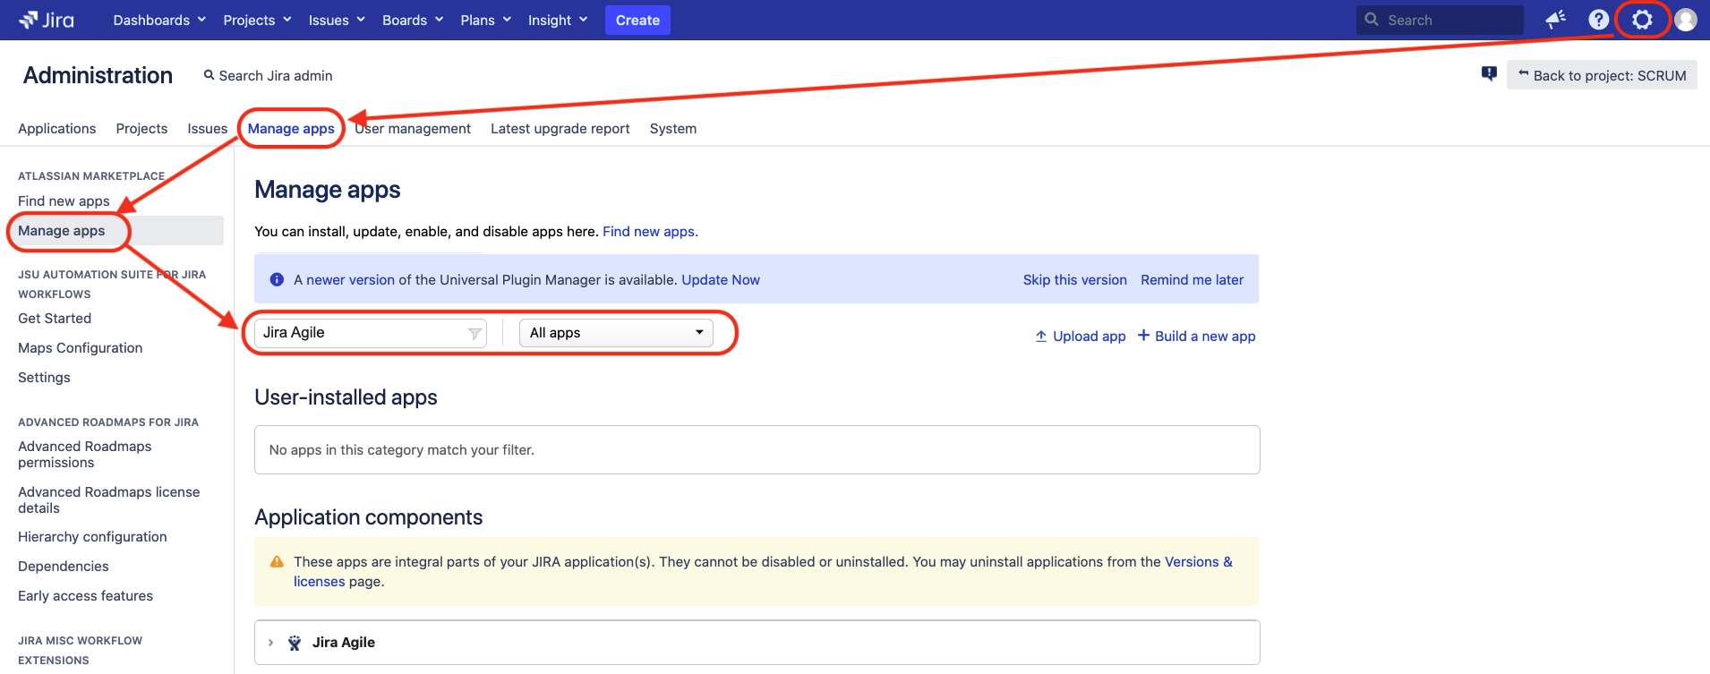This screenshot has width=1710, height=674.
Task: Switch to the User management tab
Action: (413, 129)
